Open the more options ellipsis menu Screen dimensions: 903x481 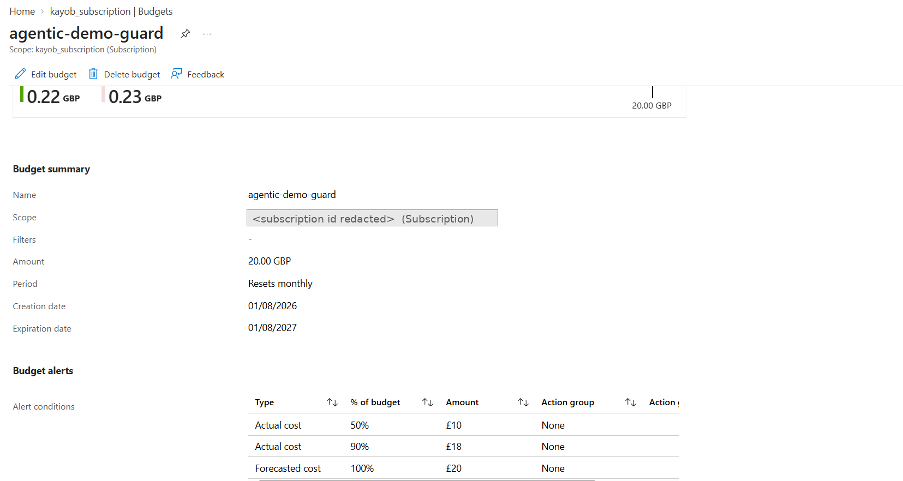point(207,34)
